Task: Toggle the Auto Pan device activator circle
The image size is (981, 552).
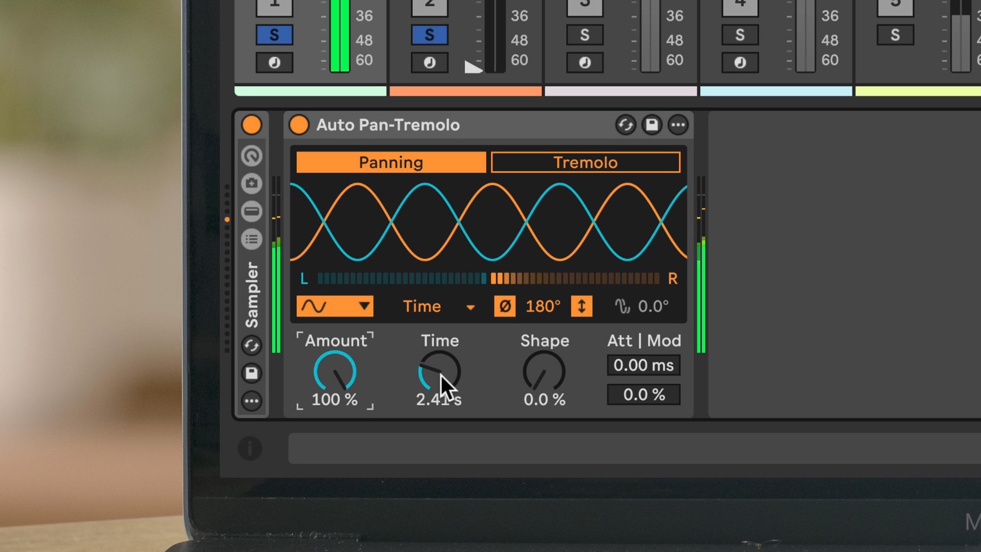Action: point(299,124)
